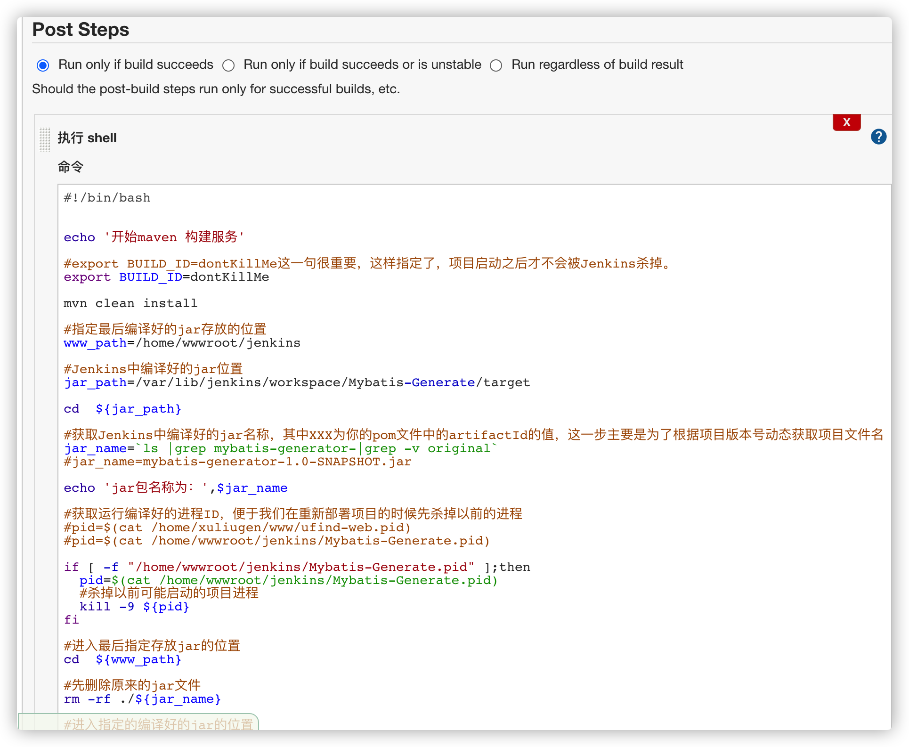Place cursor in the kill -9 ${pid} line
Image resolution: width=909 pixels, height=747 pixels.
click(x=134, y=607)
